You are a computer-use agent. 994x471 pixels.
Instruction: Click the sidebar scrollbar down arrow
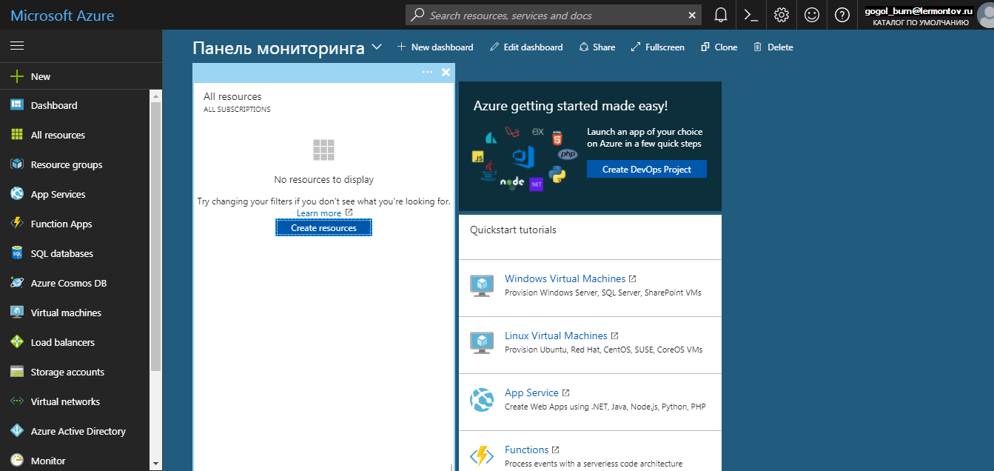point(155,464)
